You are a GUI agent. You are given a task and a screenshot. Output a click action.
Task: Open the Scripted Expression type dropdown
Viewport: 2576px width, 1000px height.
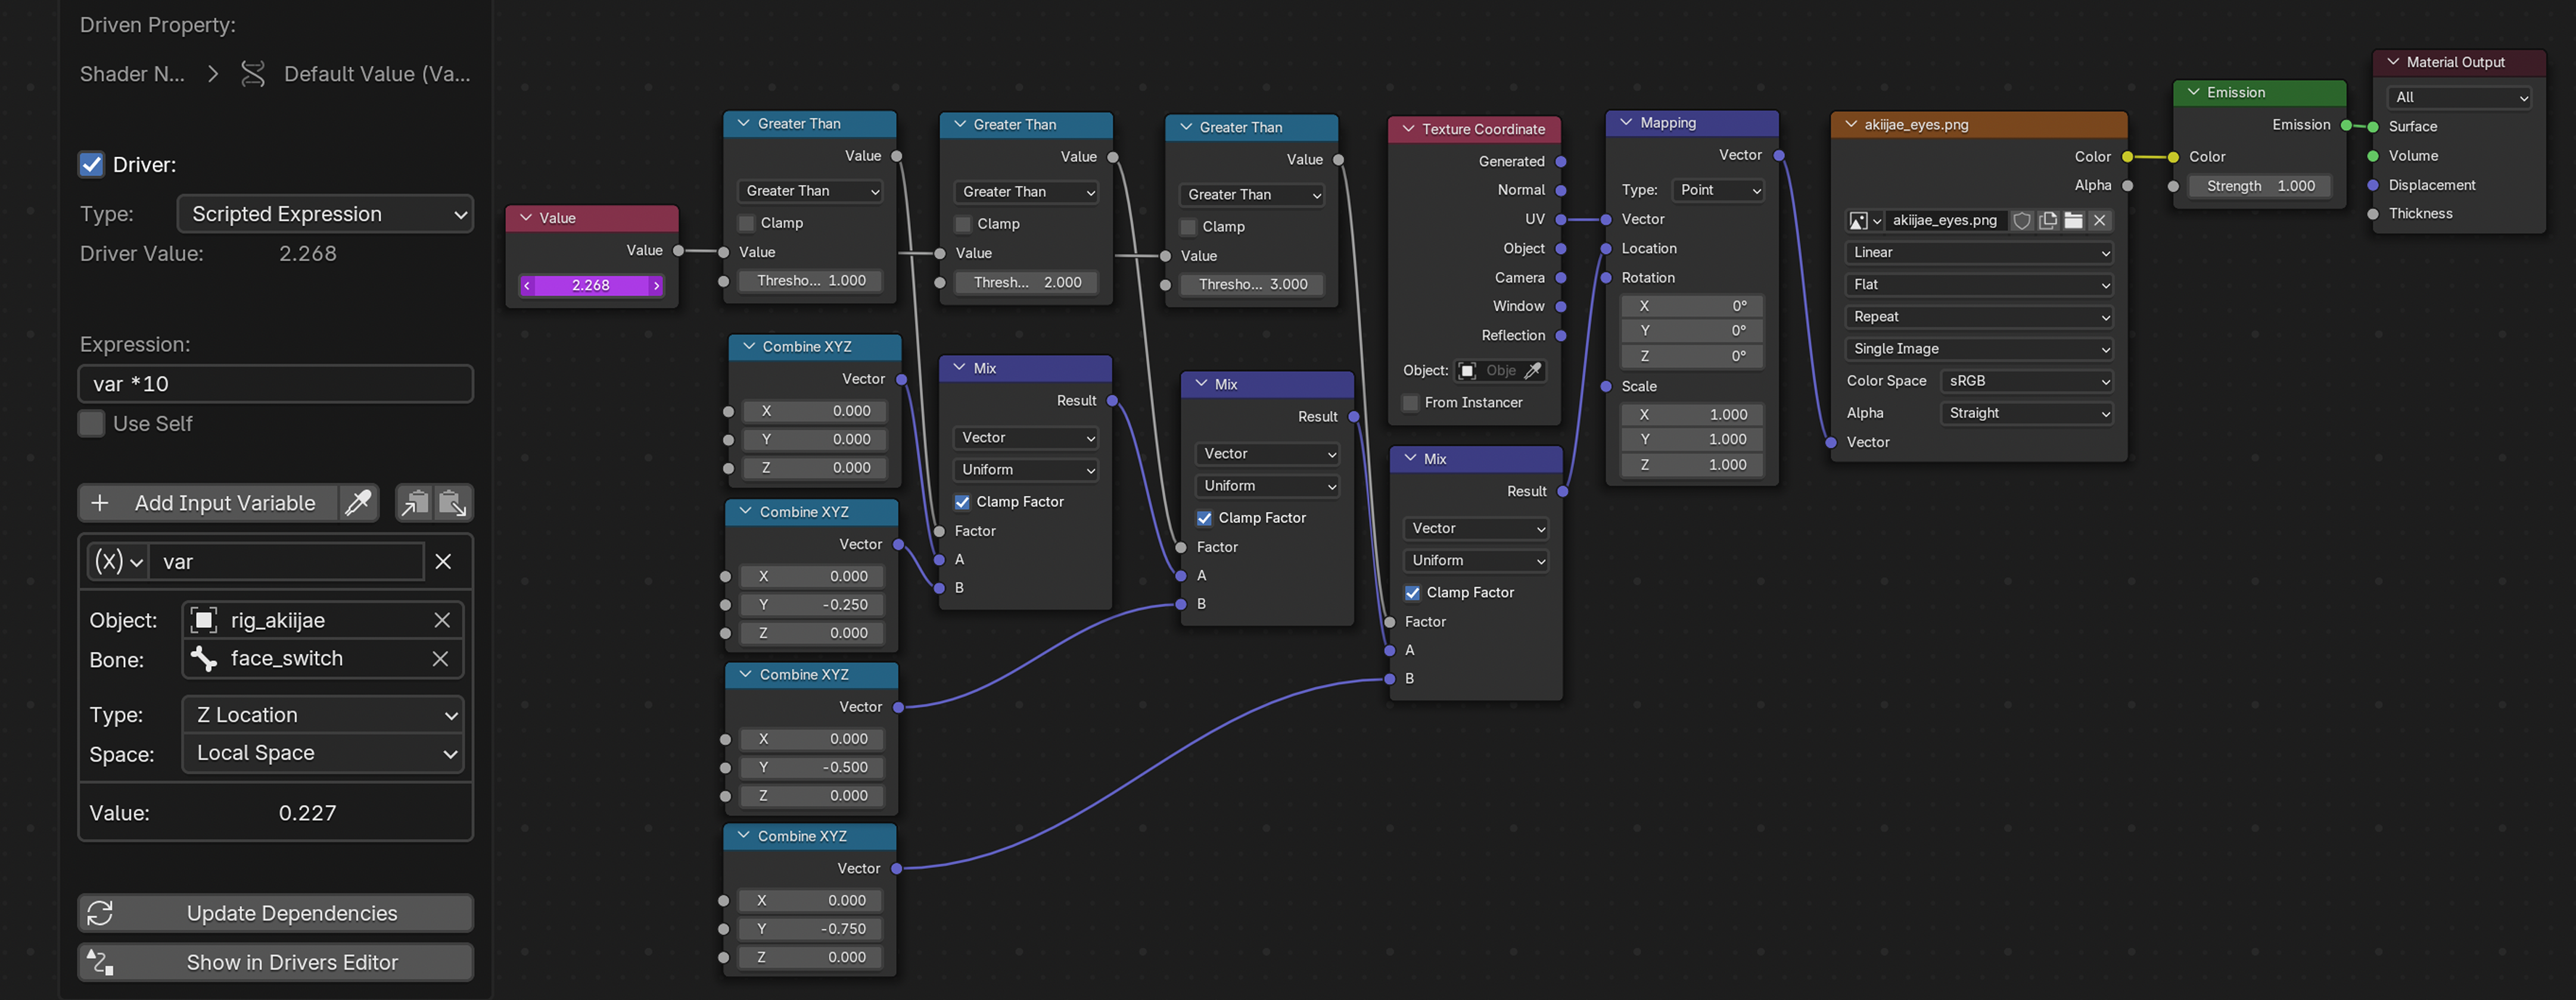[x=325, y=214]
